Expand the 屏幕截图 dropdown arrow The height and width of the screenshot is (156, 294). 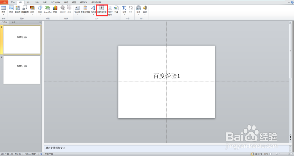point(25,15)
